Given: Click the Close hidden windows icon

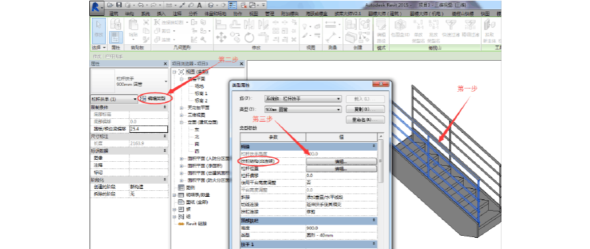Looking at the screenshot, I should pyautogui.click(x=243, y=5).
